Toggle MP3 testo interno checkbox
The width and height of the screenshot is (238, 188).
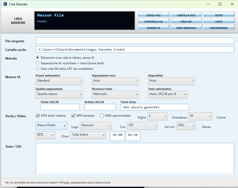[x=38, y=116]
